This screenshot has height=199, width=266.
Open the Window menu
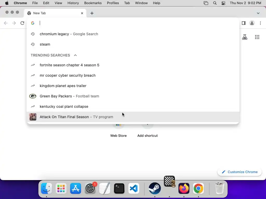coord(141,3)
